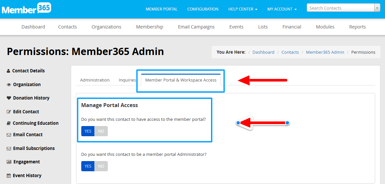Click the Edit Contact pencil icon
This screenshot has width=385, height=184.
coord(9,112)
